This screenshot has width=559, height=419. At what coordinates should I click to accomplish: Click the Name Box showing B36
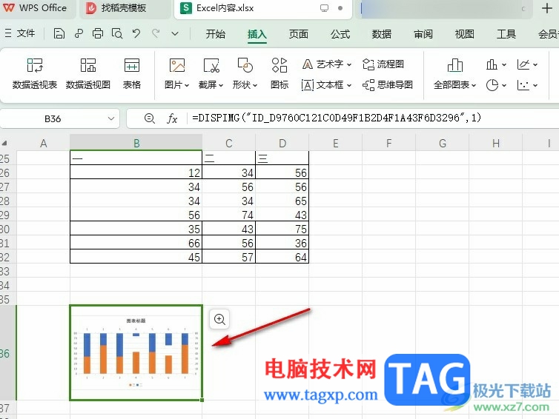pyautogui.click(x=53, y=118)
